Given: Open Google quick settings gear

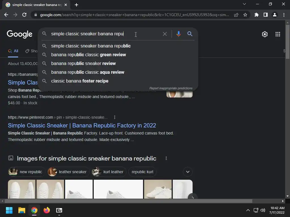Looking at the screenshot, I should click(265, 34).
